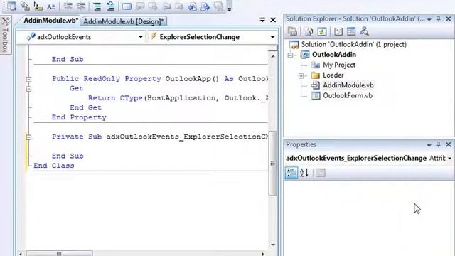Decrease line indent in toolbar
Screen dimensions: 455x256
point(68,6)
